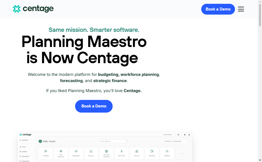
Task: Select Modeler in the preview sidebar
Action: (23, 152)
